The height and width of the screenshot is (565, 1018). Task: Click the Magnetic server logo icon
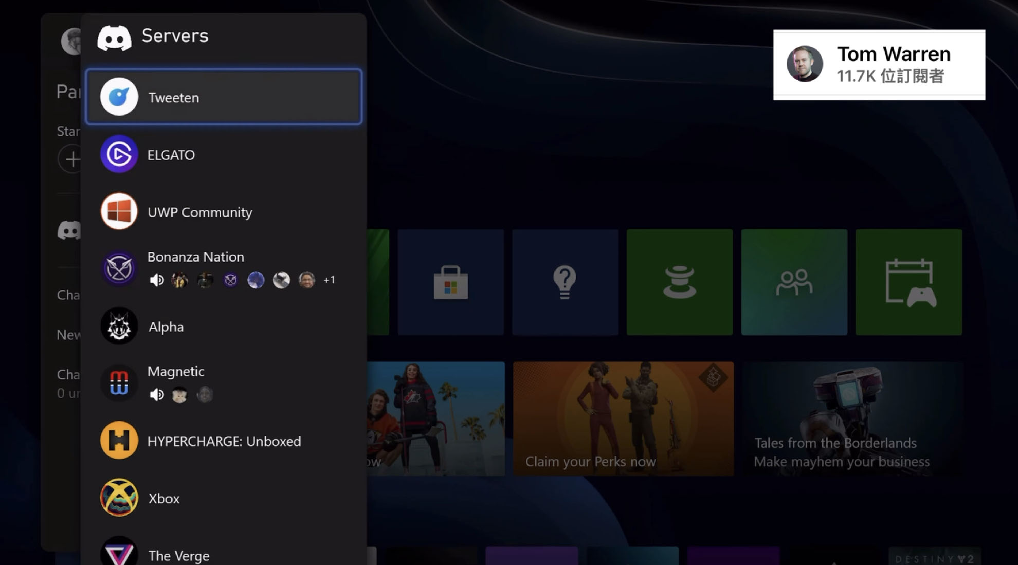click(119, 383)
